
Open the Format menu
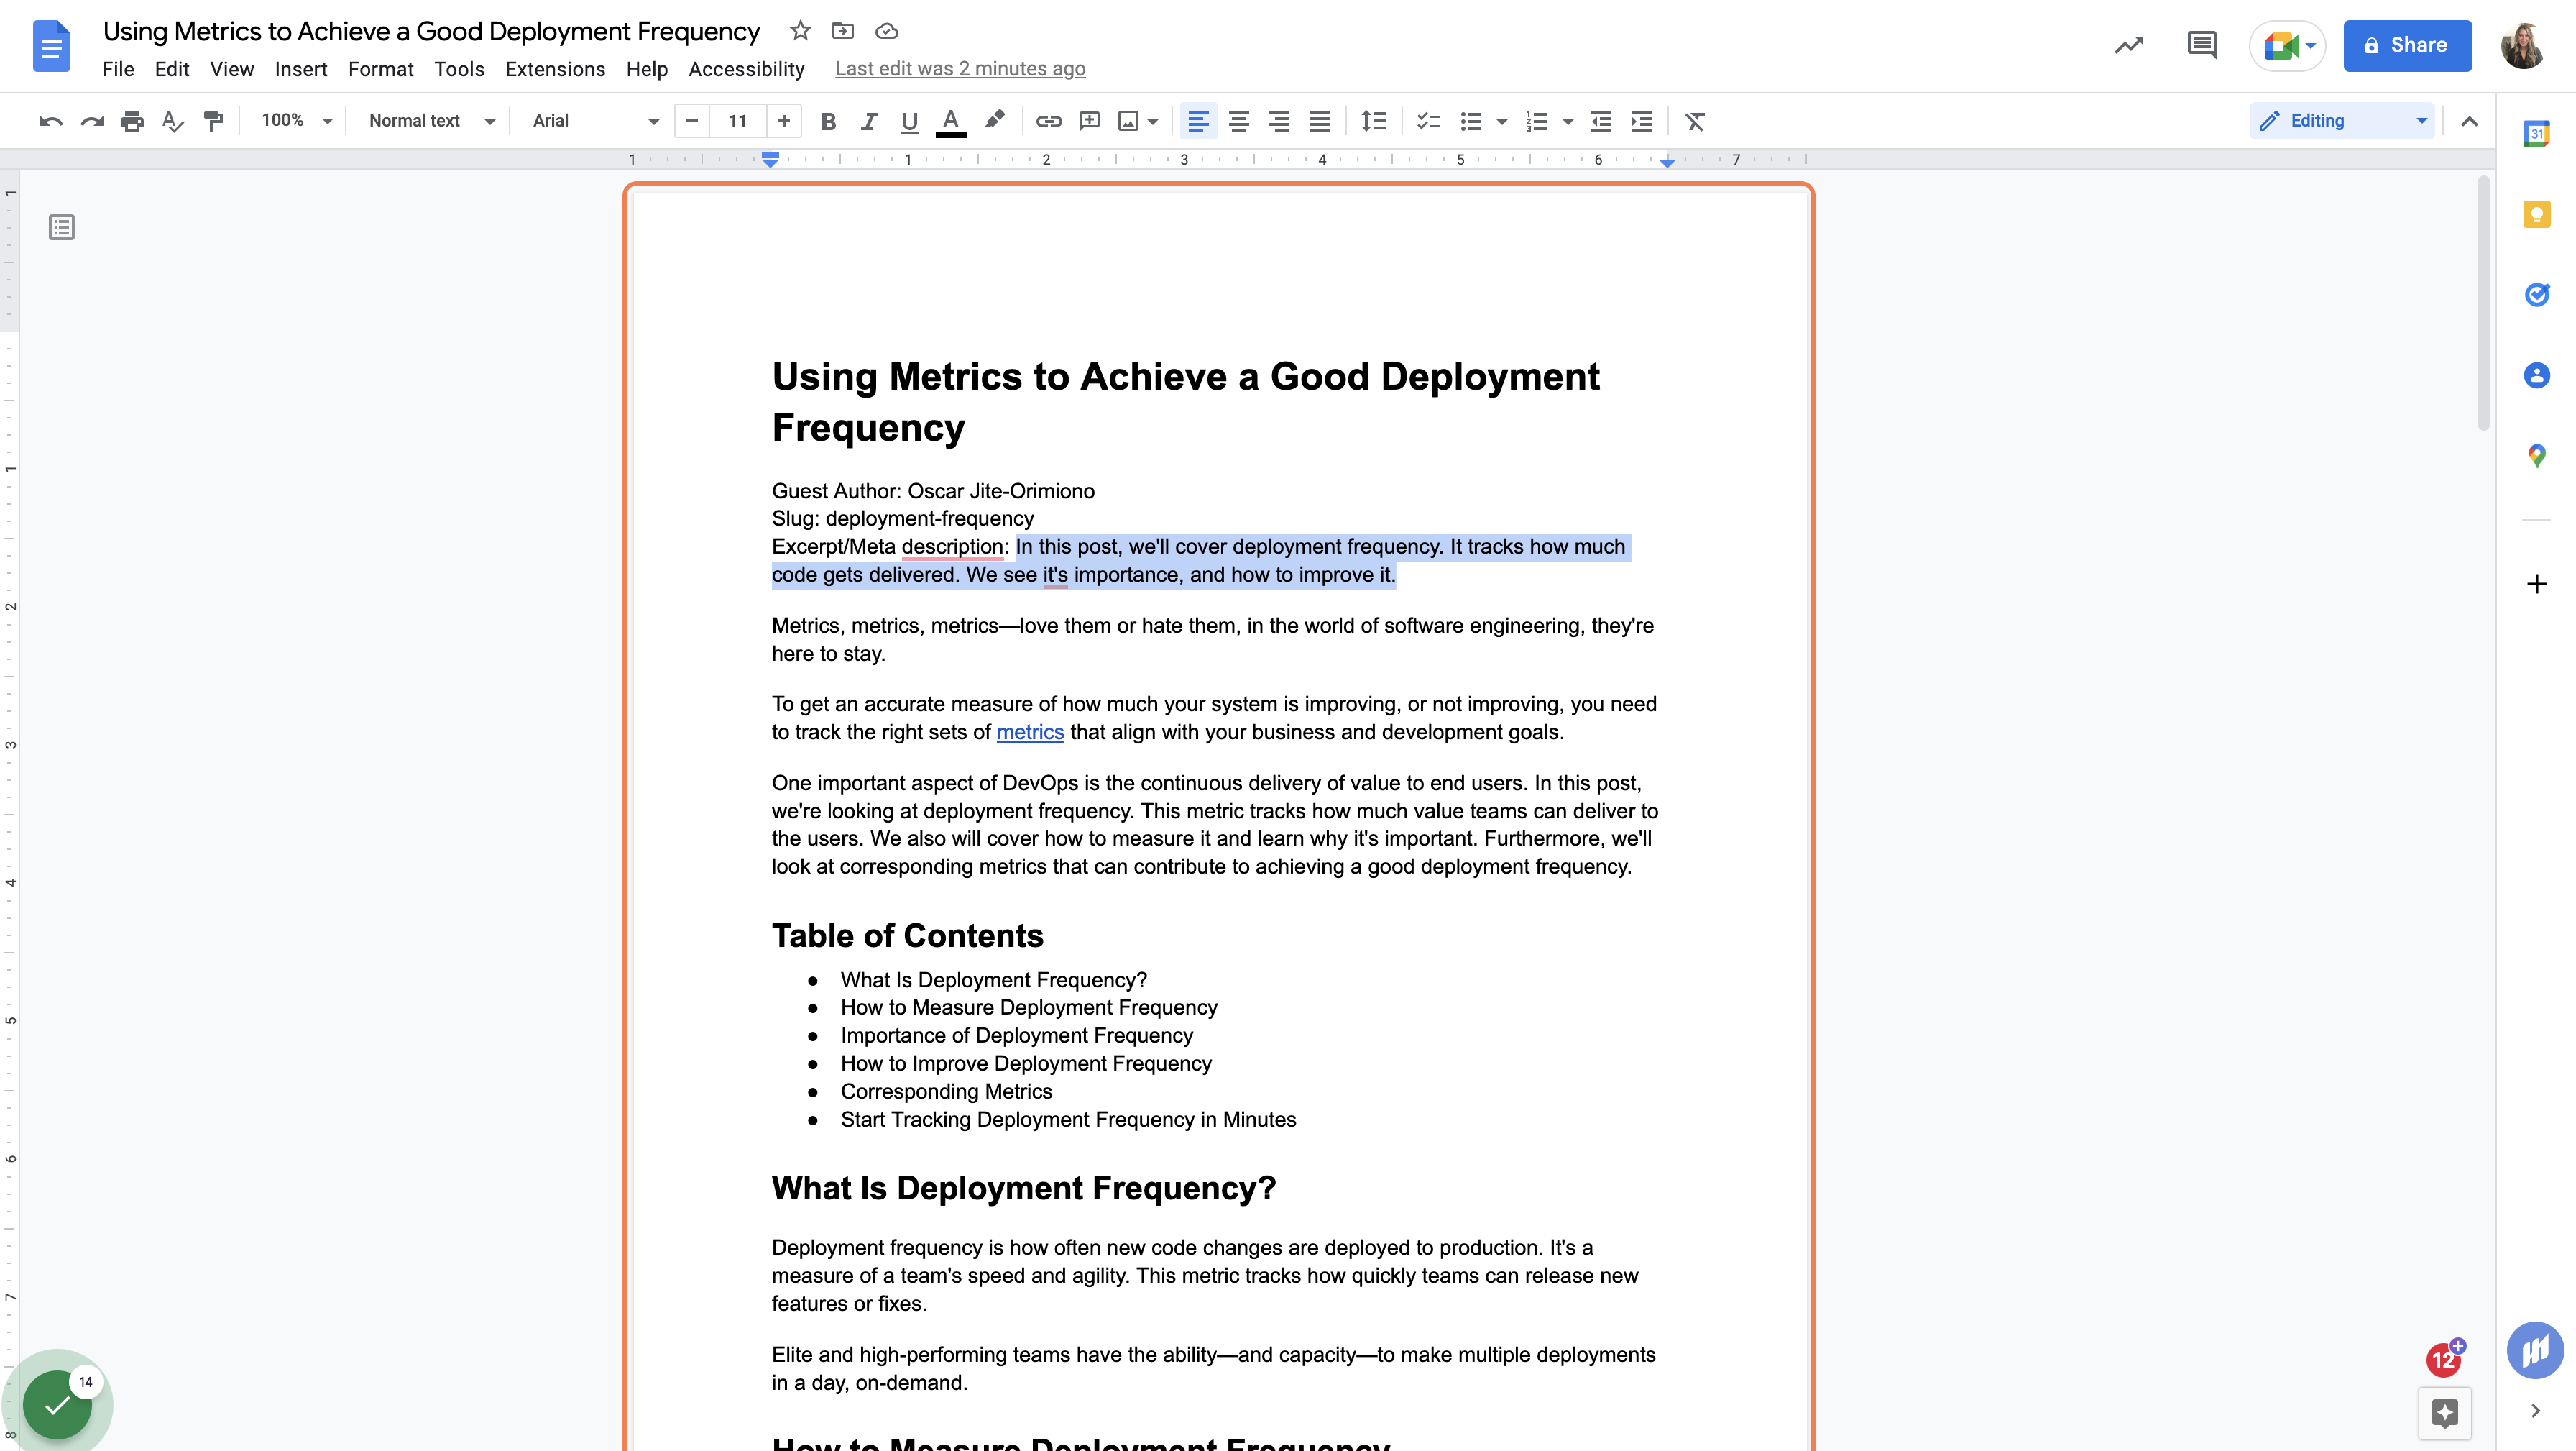(381, 69)
